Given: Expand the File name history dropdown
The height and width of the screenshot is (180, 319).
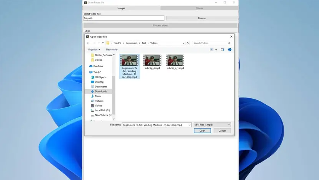Looking at the screenshot, I should point(190,125).
